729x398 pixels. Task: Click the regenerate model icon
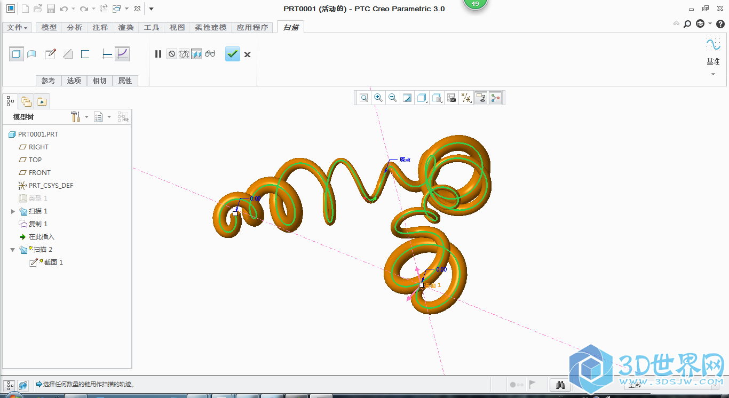point(104,9)
